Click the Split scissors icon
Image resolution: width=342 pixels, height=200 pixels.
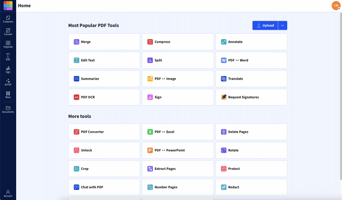(x=150, y=60)
